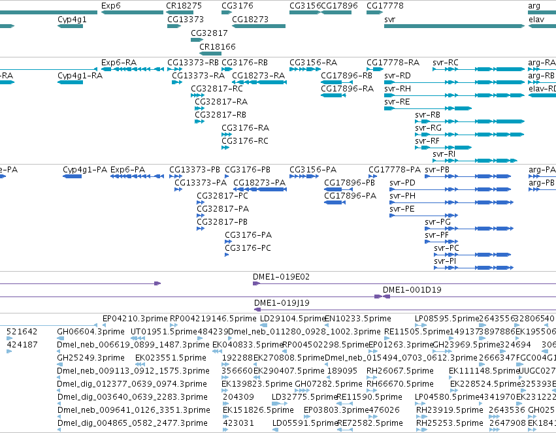Click protein Exp6-PA
This screenshot has width=556, height=433.
137,176
